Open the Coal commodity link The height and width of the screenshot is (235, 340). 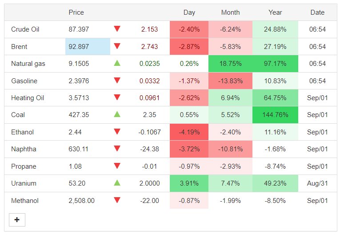18,115
